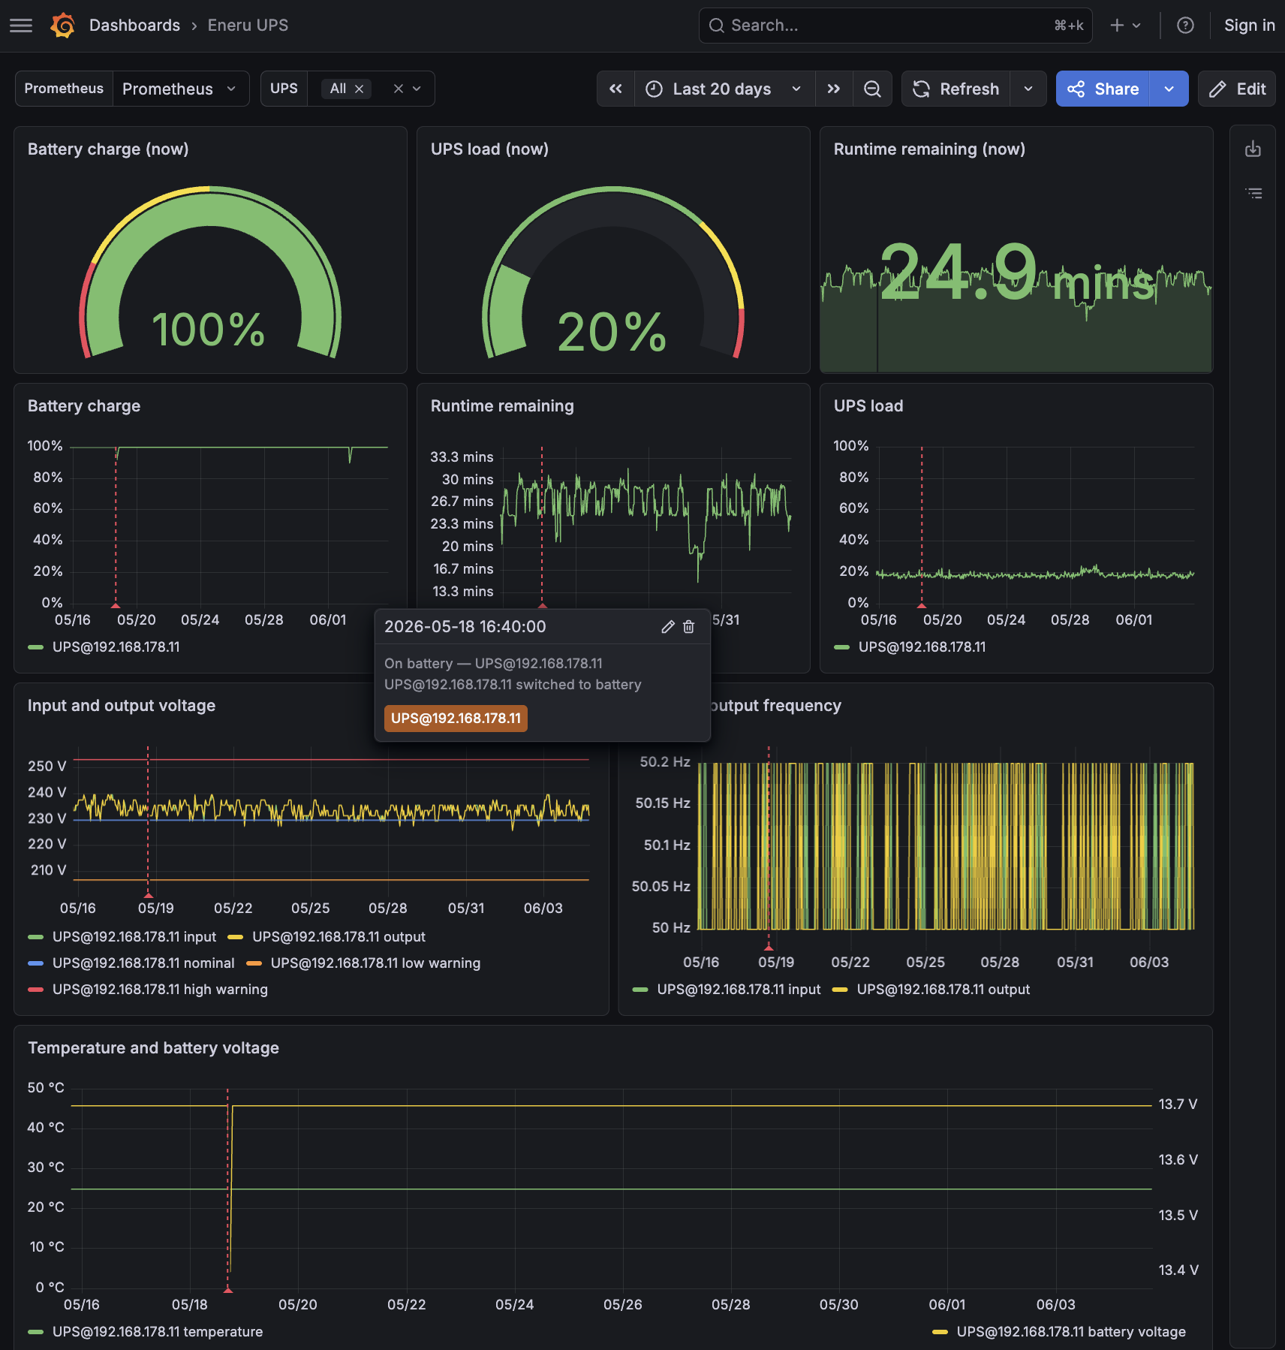Click annotation marker on UPS load graph

(922, 605)
